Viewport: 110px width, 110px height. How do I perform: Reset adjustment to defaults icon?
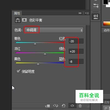(x=64, y=106)
